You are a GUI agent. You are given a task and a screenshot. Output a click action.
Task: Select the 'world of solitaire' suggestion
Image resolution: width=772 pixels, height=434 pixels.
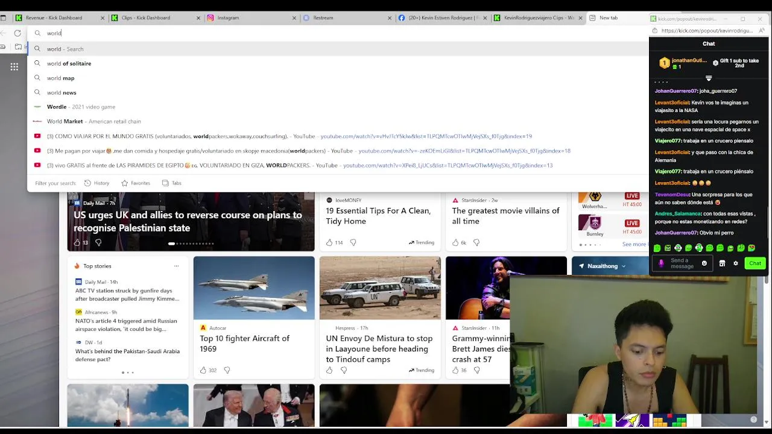click(x=338, y=63)
